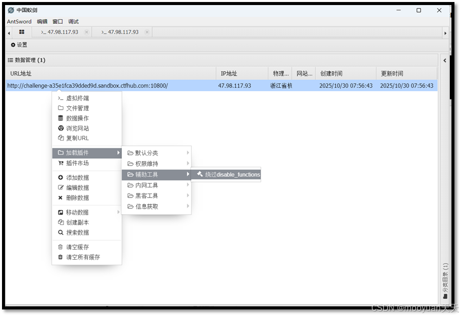Click the copy icon beside 复制URL

pyautogui.click(x=60, y=138)
